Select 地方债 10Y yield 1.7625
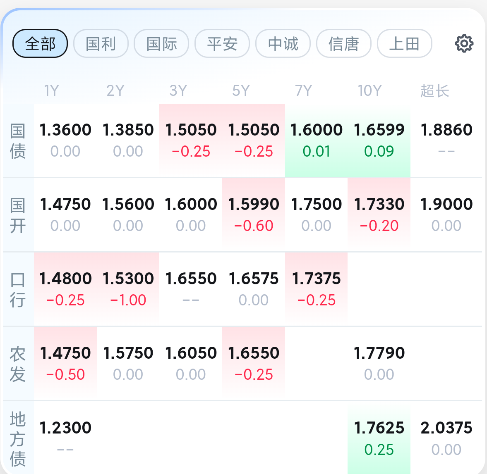The image size is (487, 474). (x=379, y=438)
